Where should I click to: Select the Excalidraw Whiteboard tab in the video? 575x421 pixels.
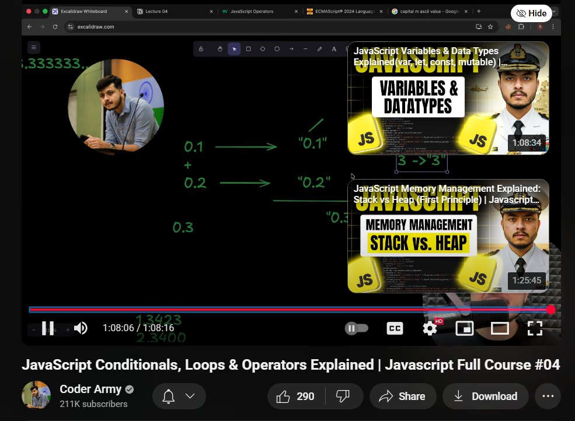point(89,11)
